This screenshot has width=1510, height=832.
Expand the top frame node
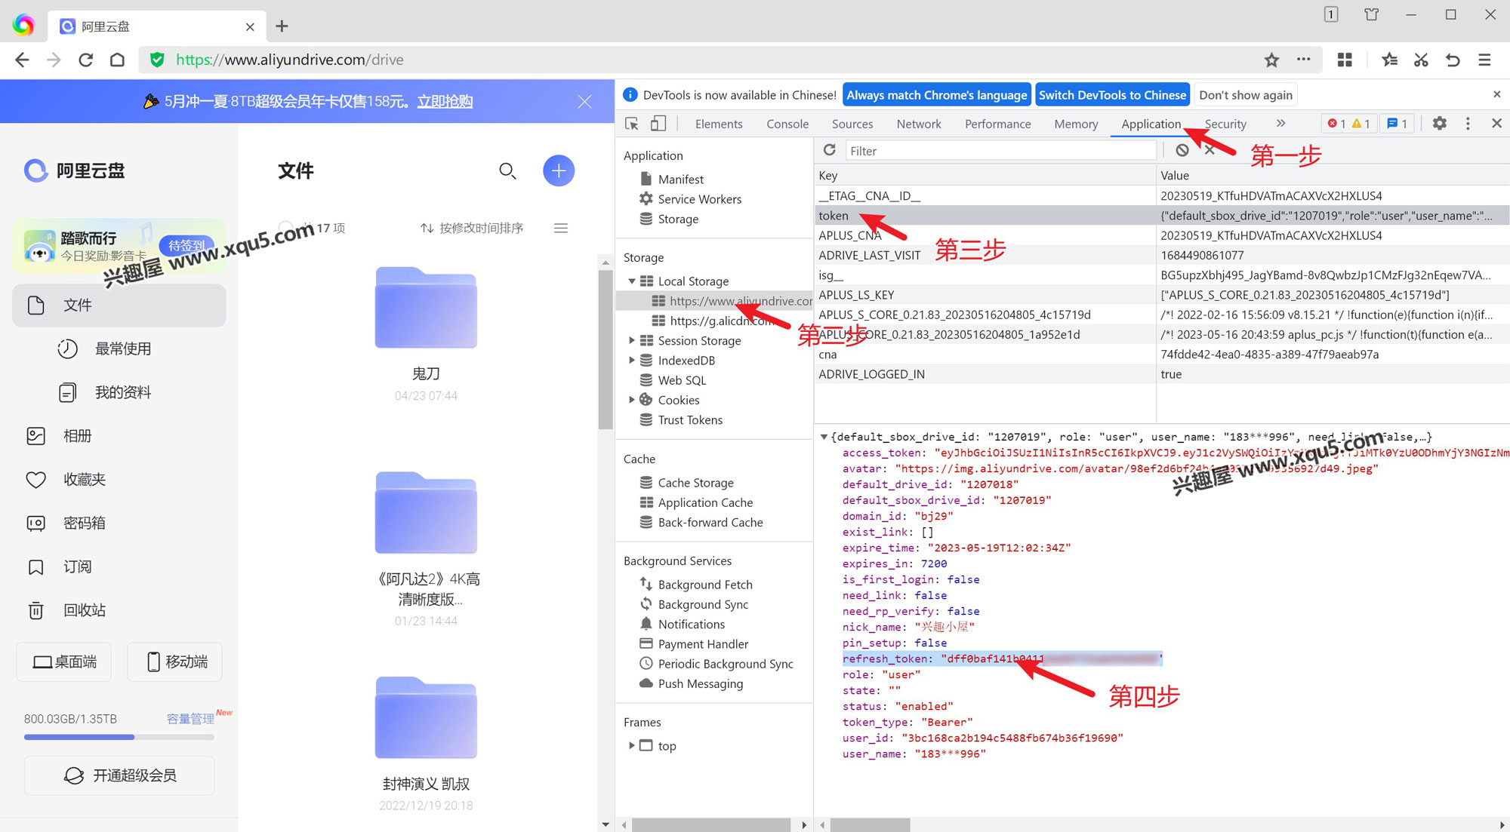coord(632,745)
